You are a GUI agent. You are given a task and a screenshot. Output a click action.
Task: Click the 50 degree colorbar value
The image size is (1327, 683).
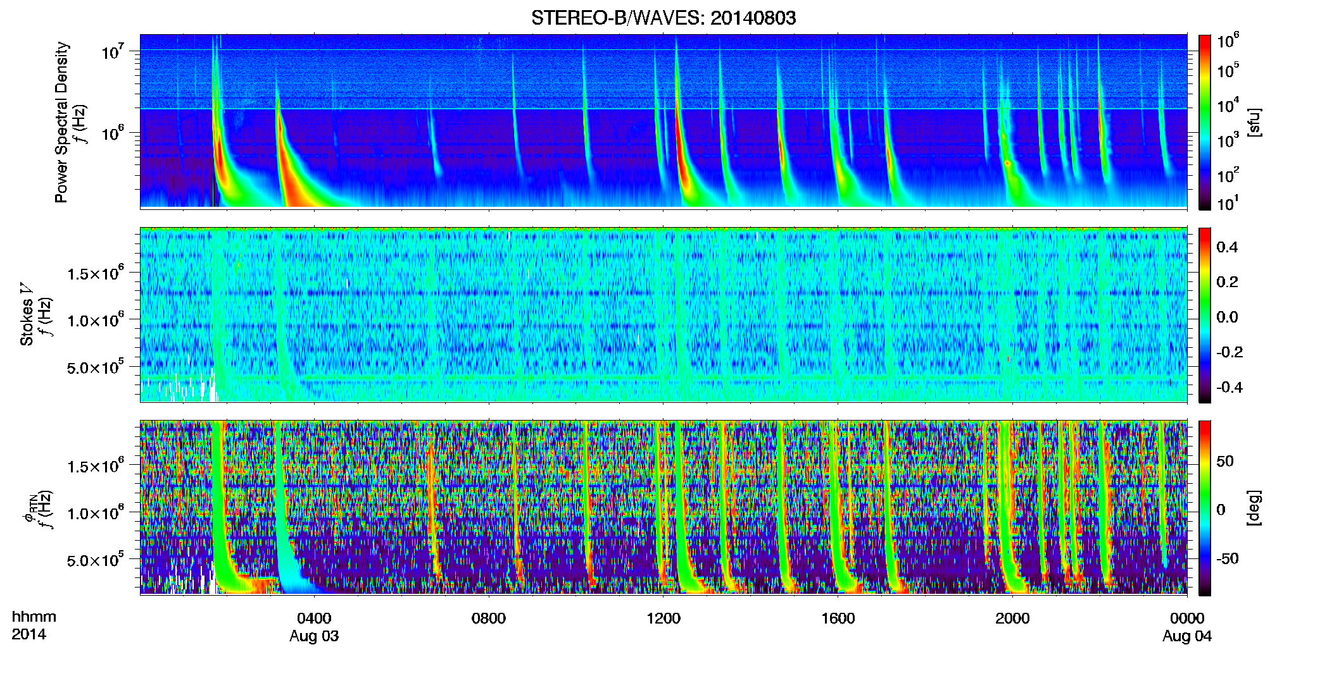1224,461
